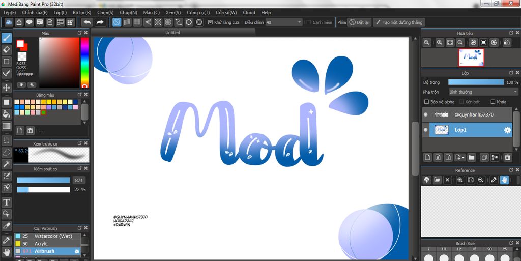Hide the @quynhanh57370 layer
521x261 pixels.
pyautogui.click(x=426, y=114)
